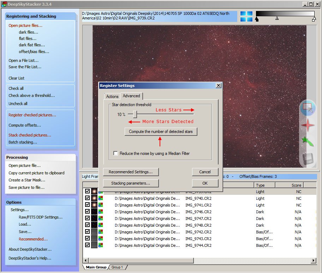The height and width of the screenshot is (273, 322).
Task: Activate the green comet edit mode icon
Action: (308, 141)
